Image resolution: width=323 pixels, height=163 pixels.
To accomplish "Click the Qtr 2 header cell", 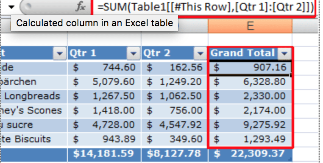I will pos(175,53).
